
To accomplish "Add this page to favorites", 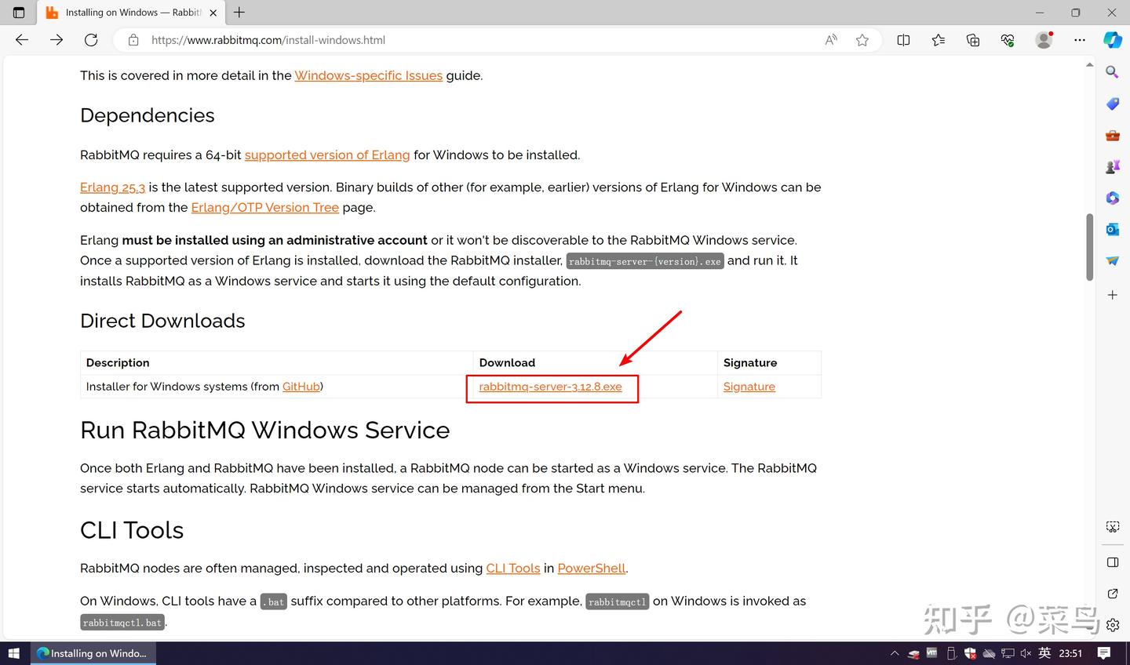I will (862, 40).
